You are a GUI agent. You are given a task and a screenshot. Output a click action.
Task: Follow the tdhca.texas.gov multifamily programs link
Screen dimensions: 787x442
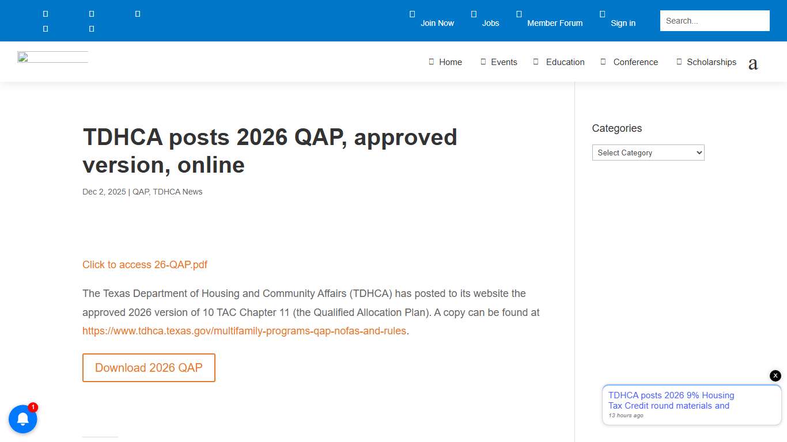(244, 331)
